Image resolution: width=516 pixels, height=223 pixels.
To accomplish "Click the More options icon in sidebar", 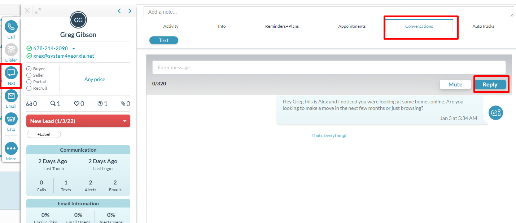I will pyautogui.click(x=11, y=148).
